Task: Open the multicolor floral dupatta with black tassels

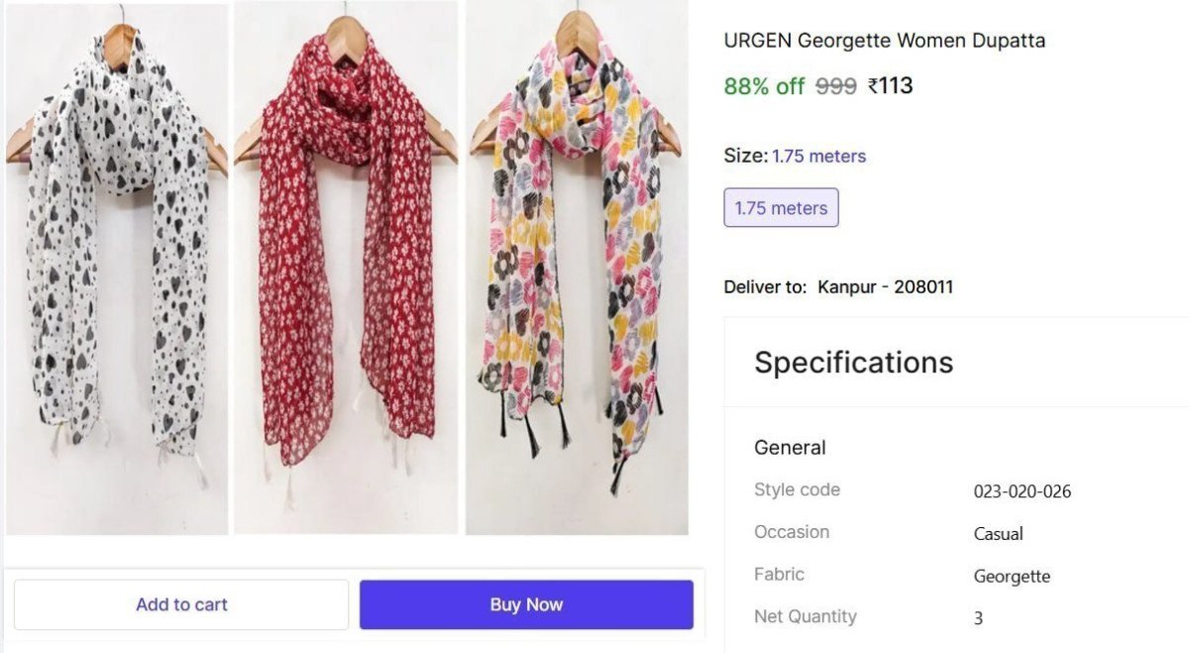Action: tap(577, 268)
